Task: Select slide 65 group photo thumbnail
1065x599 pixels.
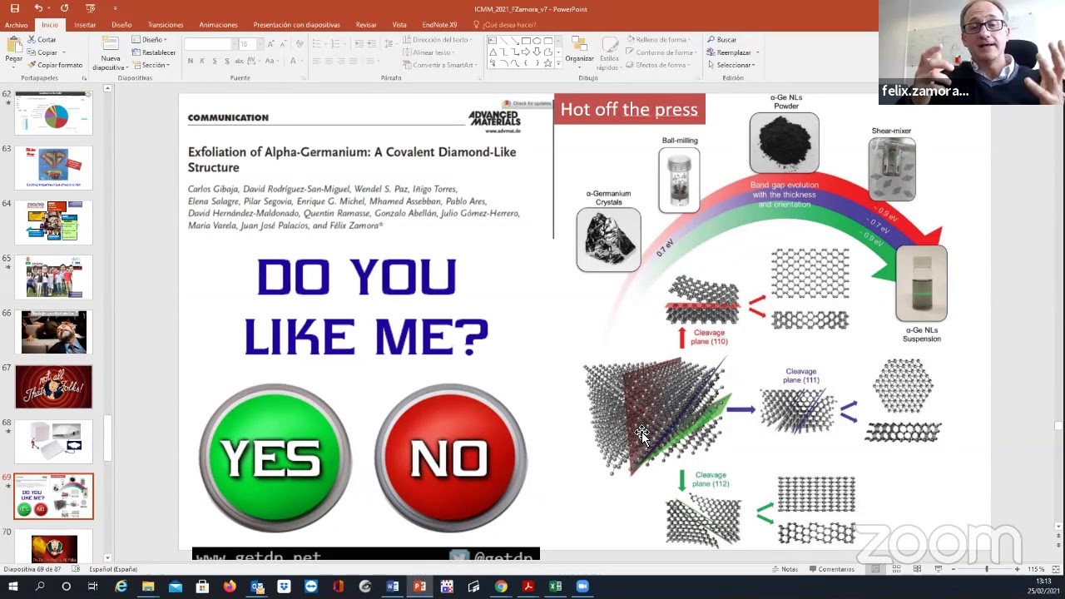Action: point(54,277)
